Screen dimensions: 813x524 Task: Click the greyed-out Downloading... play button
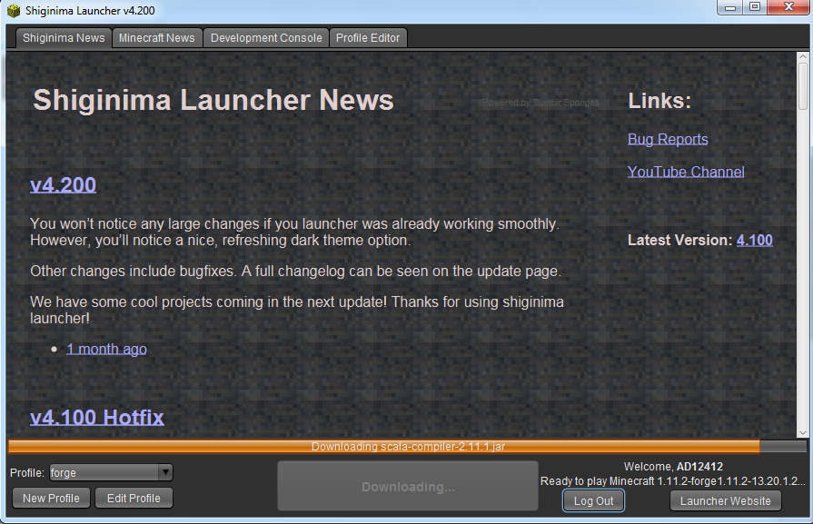coord(408,486)
